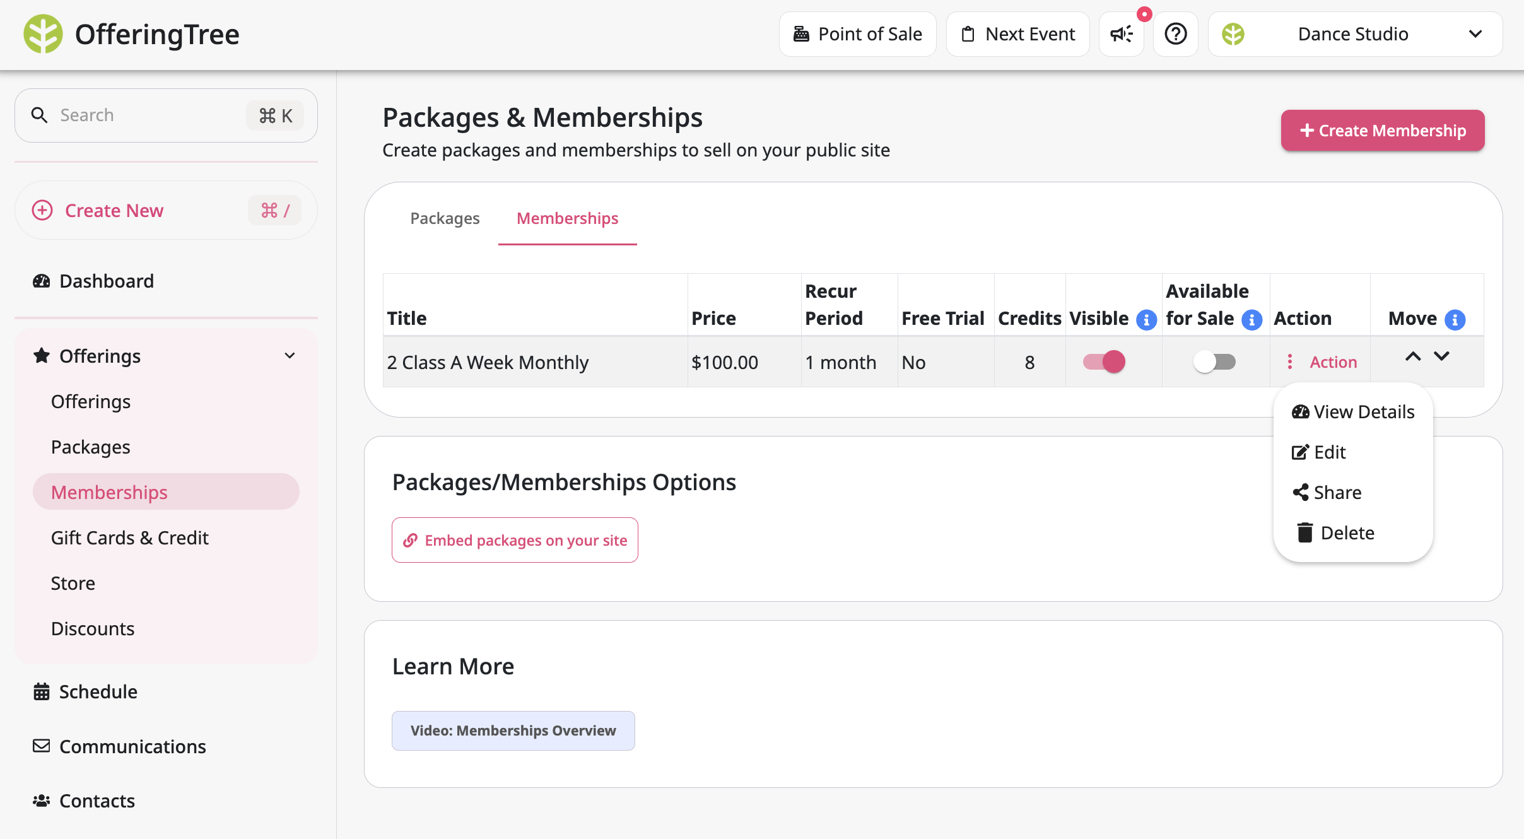Open Discounts in the sidebar
Image resolution: width=1524 pixels, height=839 pixels.
[93, 628]
